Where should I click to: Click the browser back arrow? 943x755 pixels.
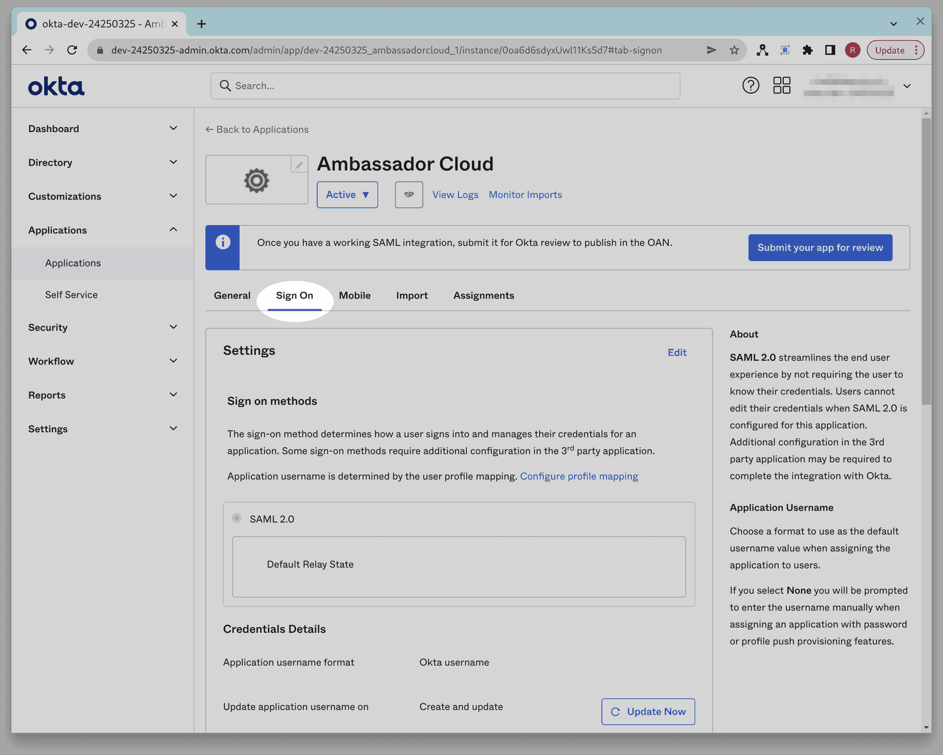point(27,50)
